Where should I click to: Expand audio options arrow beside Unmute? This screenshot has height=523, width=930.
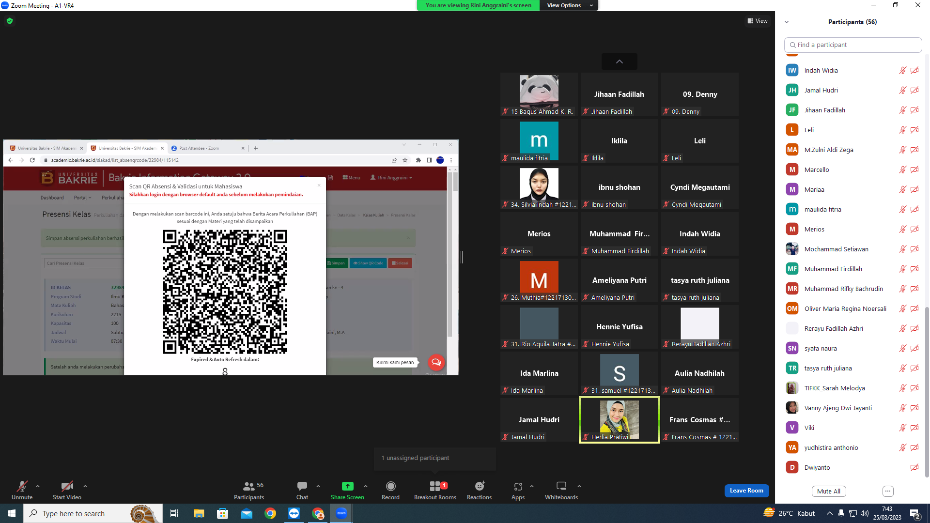click(38, 486)
